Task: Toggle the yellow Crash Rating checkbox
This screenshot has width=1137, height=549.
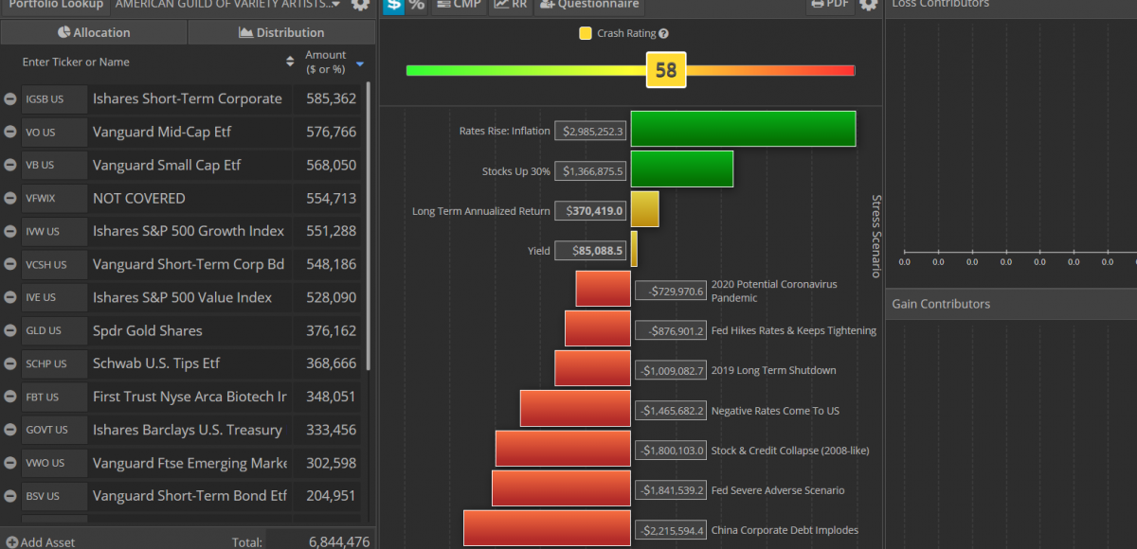Action: pyautogui.click(x=586, y=34)
